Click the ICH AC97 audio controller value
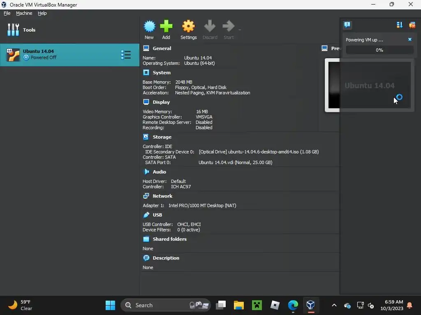Image resolution: width=421 pixels, height=315 pixels. point(181,187)
